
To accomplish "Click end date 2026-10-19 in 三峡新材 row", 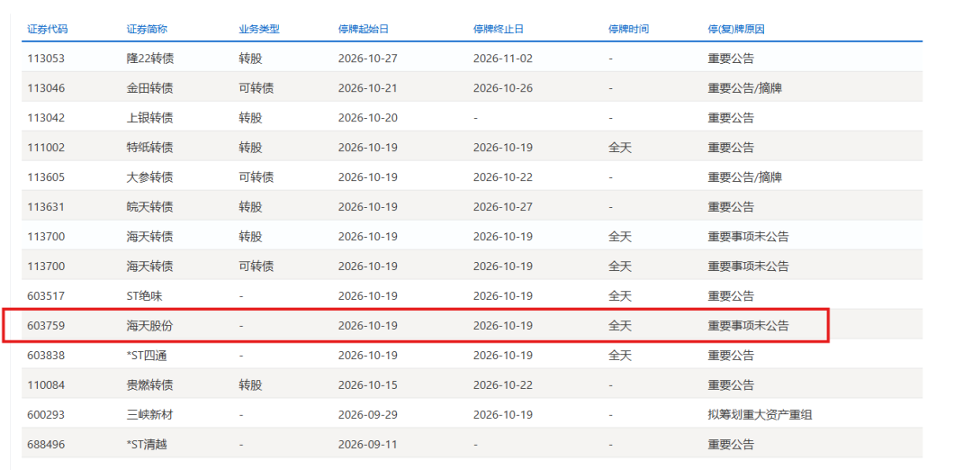I will coord(503,415).
